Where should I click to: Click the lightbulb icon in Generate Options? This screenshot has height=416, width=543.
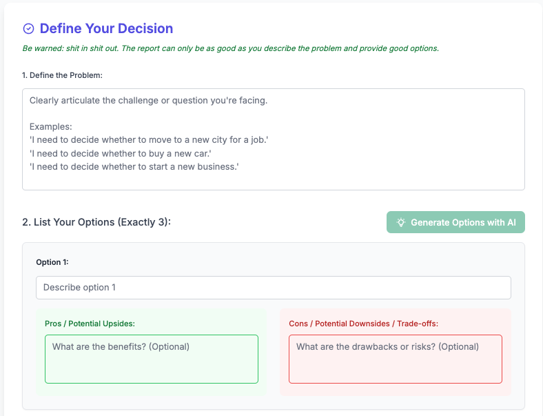pyautogui.click(x=400, y=222)
